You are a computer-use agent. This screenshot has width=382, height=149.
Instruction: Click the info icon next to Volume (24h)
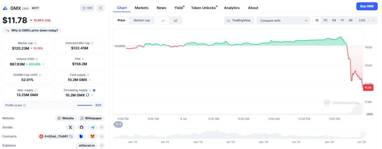click(37, 59)
